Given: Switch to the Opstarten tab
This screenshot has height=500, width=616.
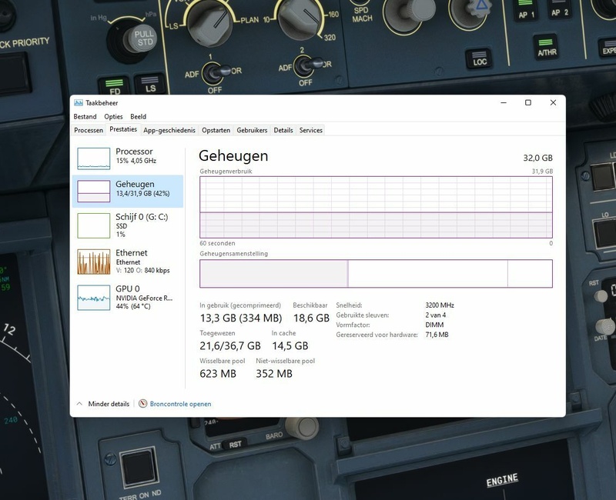Looking at the screenshot, I should click(x=216, y=130).
